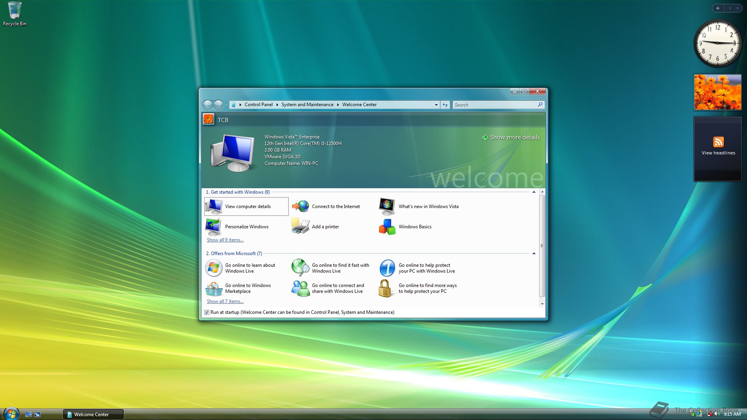Click Control Panel in breadcrumb
Image resolution: width=747 pixels, height=420 pixels.
coord(258,105)
